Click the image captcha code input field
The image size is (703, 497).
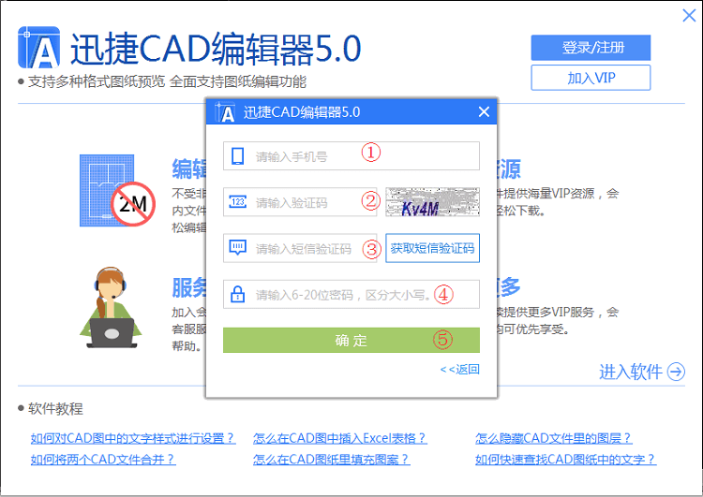[300, 202]
